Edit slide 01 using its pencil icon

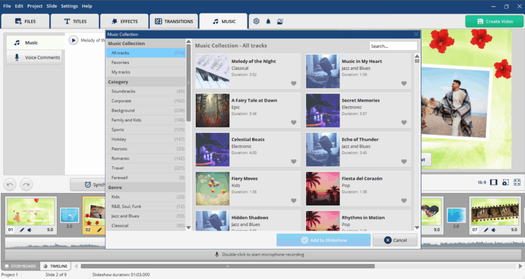click(x=22, y=230)
